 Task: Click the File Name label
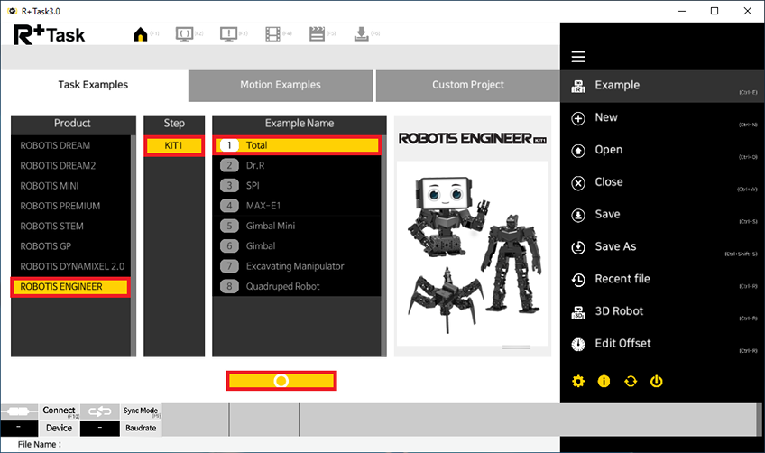pos(40,445)
